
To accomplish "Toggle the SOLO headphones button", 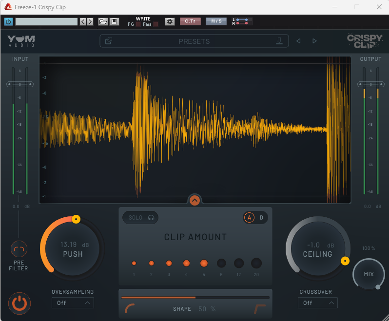I will coord(140,218).
